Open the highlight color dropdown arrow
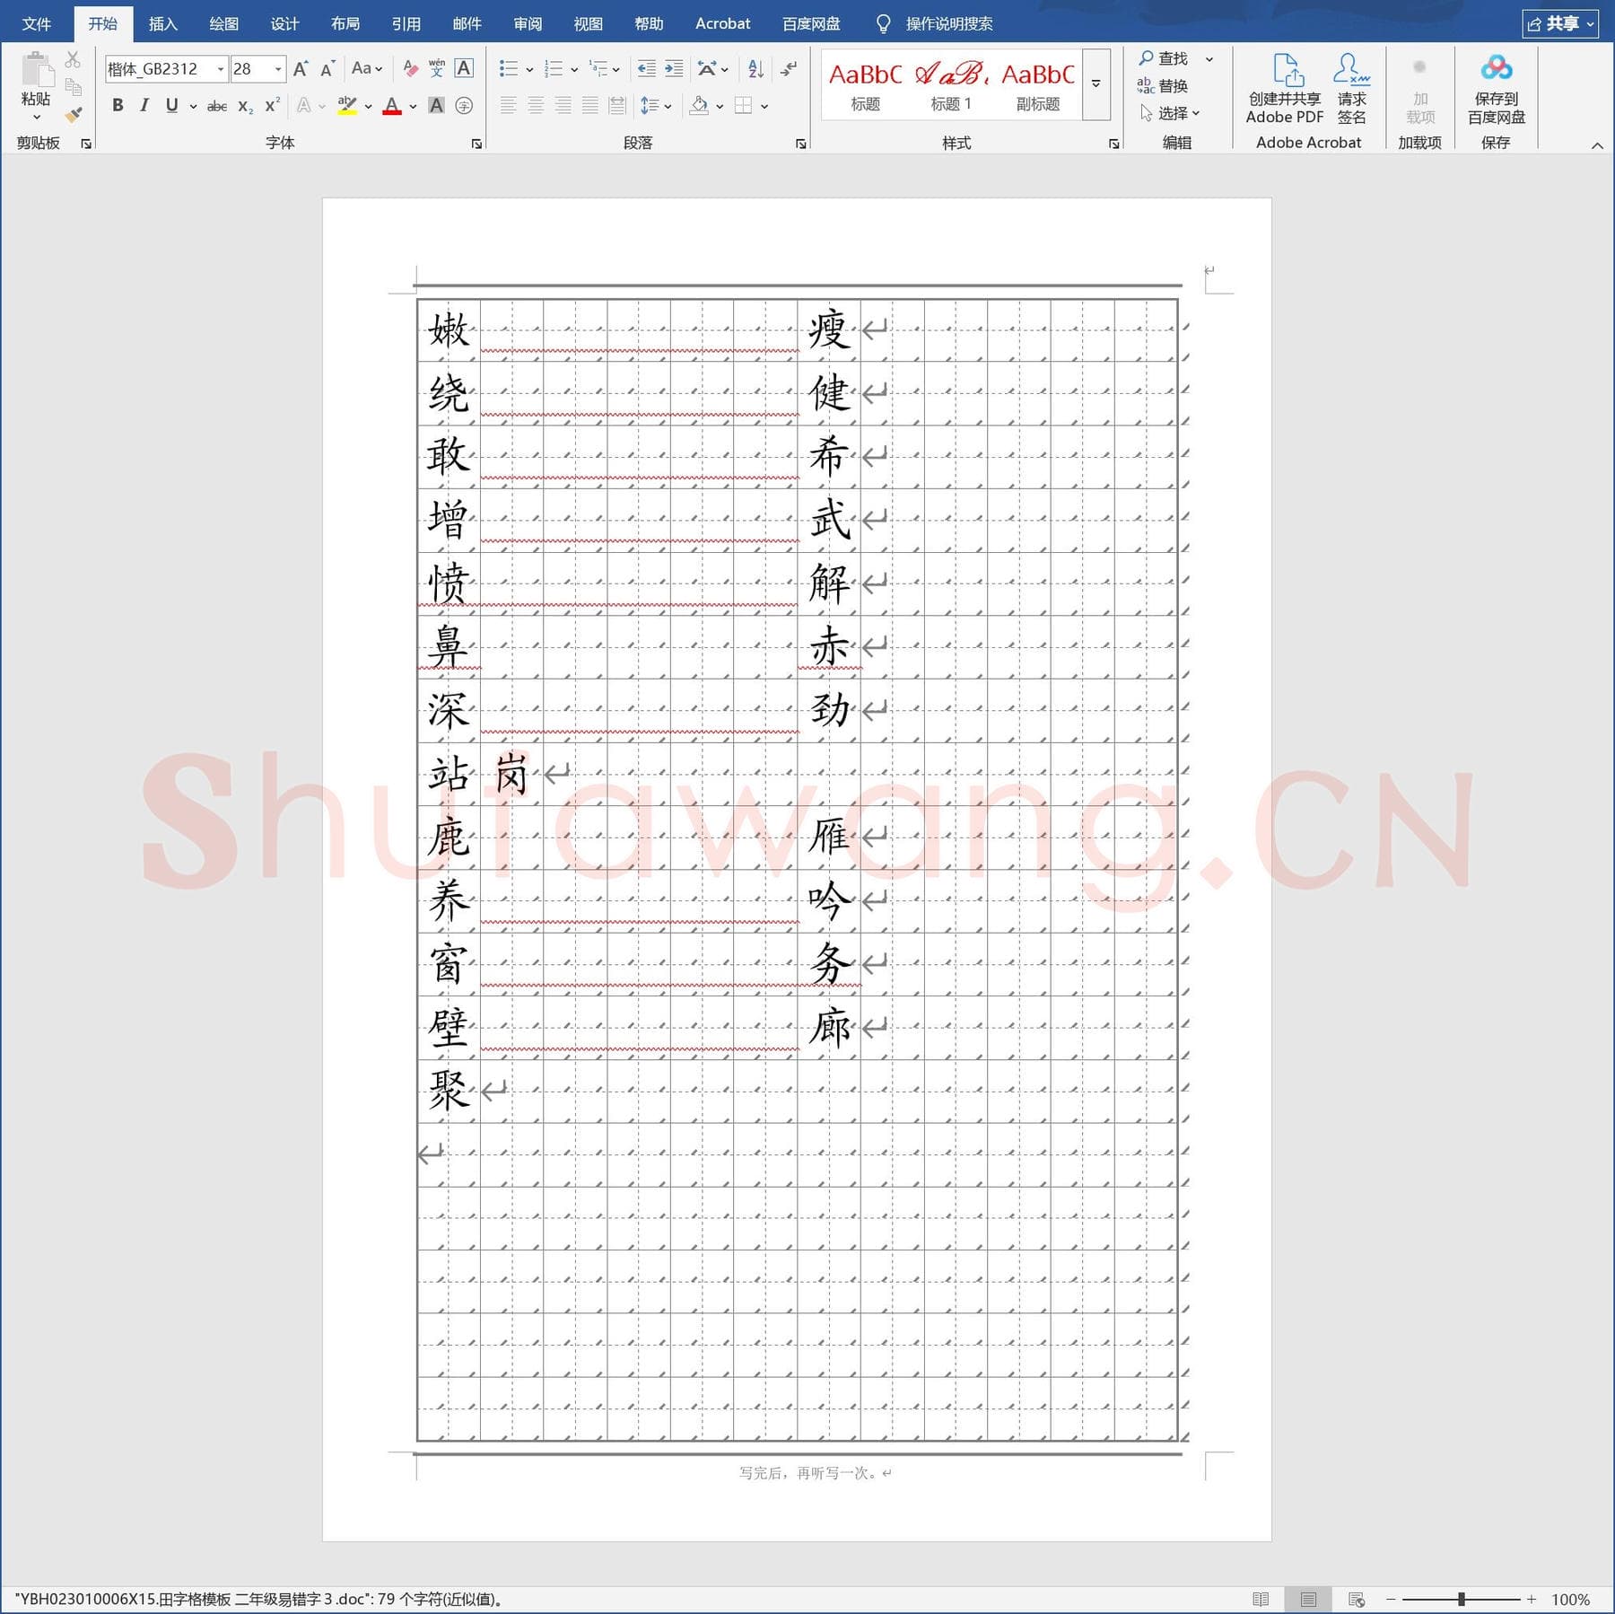Viewport: 1615px width, 1614px height. click(368, 107)
